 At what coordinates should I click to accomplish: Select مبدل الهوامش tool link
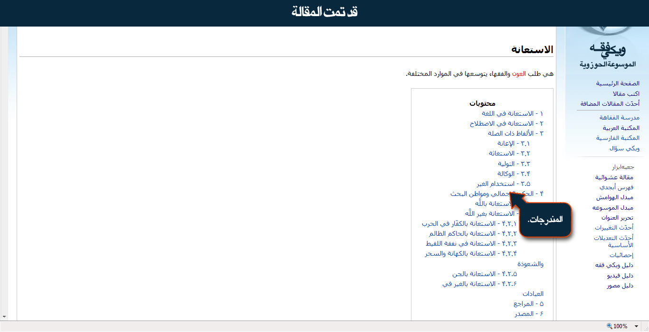615,197
